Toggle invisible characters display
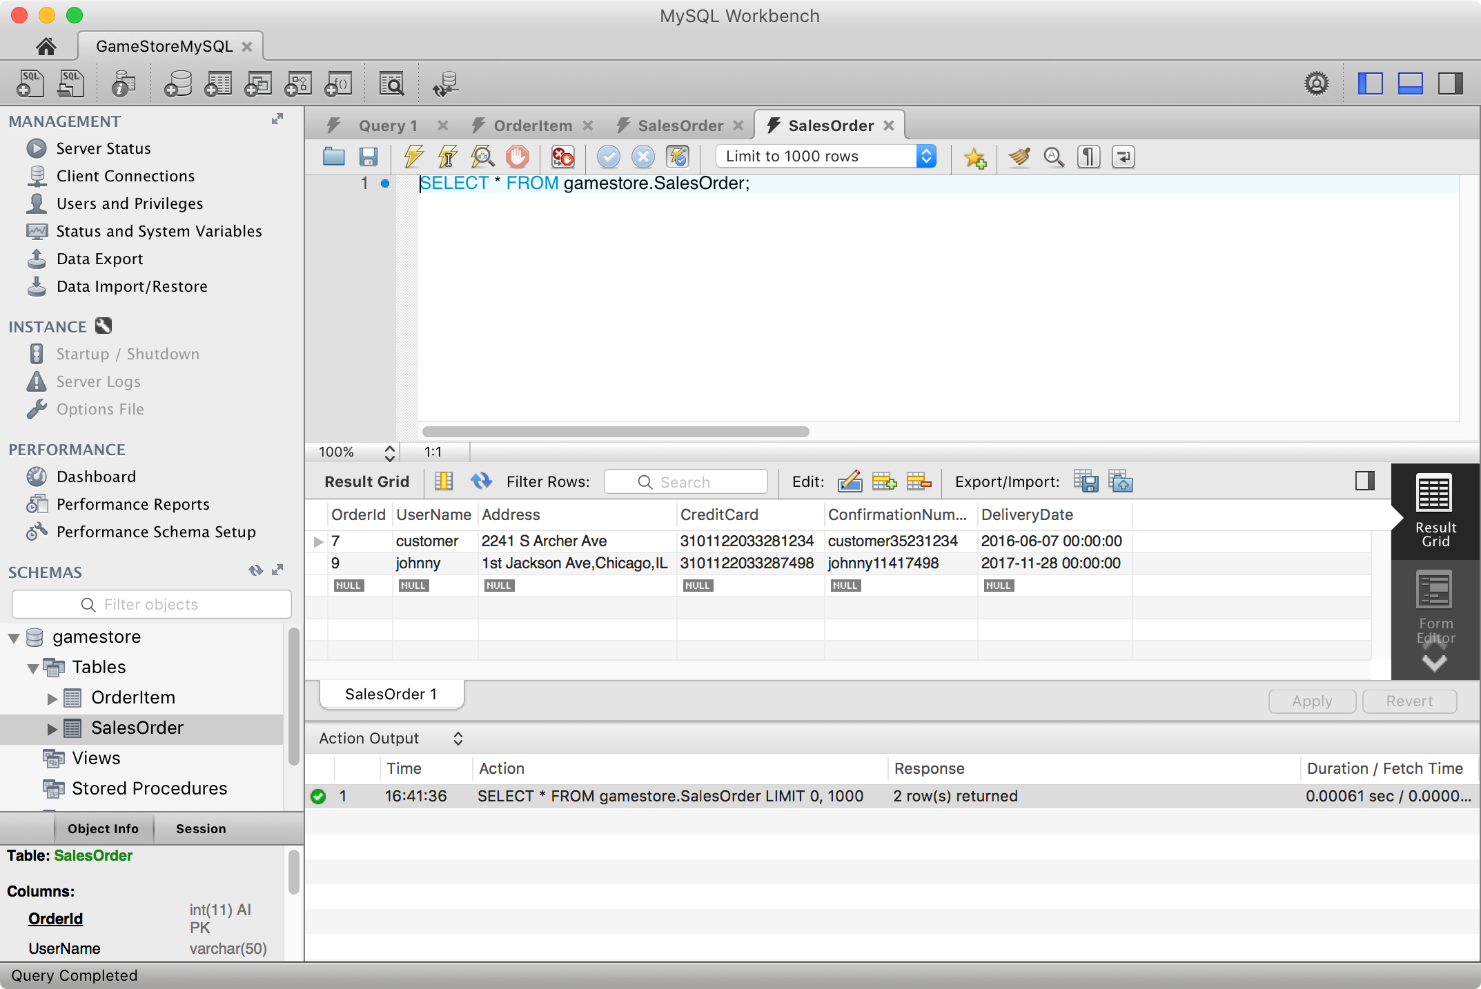 1088,157
